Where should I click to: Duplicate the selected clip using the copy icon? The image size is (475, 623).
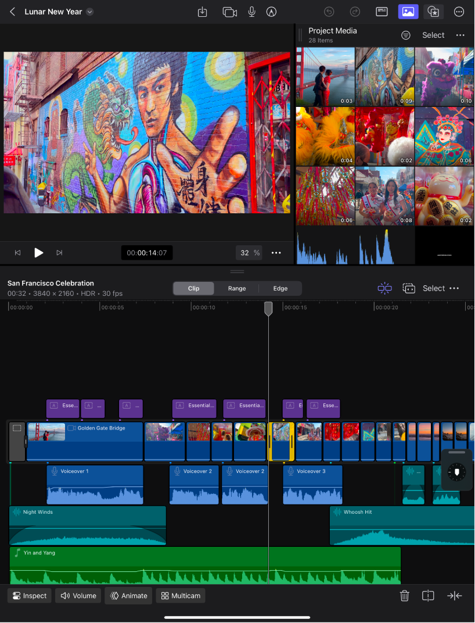tap(428, 596)
